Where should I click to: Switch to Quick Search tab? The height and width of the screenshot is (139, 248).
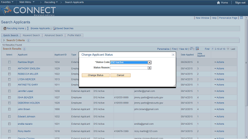coord(11,35)
